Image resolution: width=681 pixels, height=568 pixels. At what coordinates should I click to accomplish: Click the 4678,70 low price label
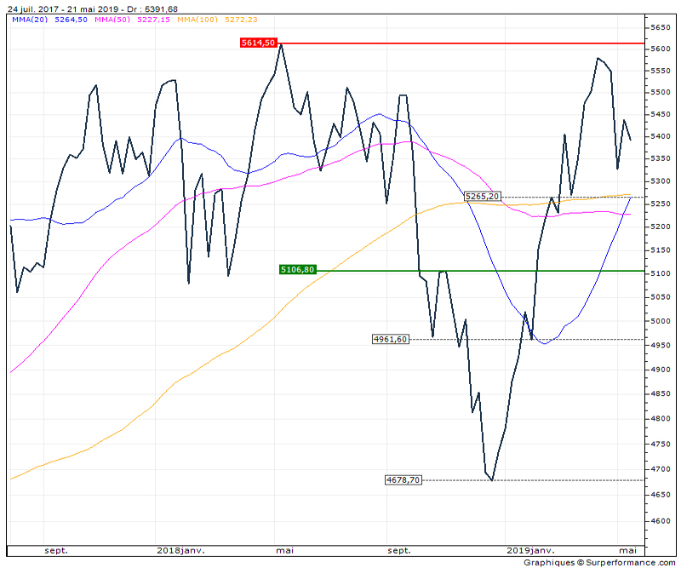pyautogui.click(x=403, y=479)
